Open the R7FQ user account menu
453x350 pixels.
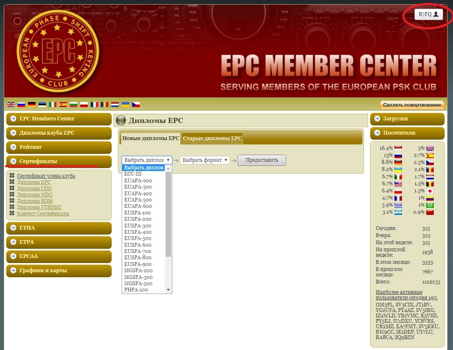pyautogui.click(x=428, y=14)
